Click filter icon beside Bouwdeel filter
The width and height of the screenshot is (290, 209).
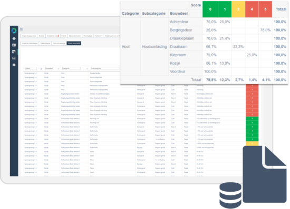click(58, 68)
